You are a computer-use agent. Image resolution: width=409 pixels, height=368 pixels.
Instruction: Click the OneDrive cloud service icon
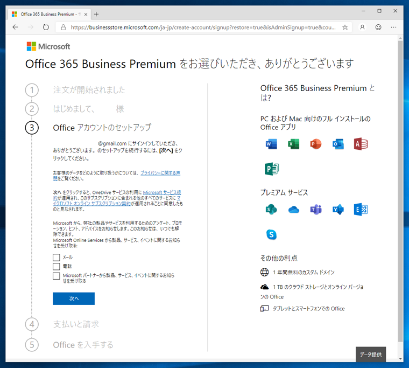tap(294, 210)
